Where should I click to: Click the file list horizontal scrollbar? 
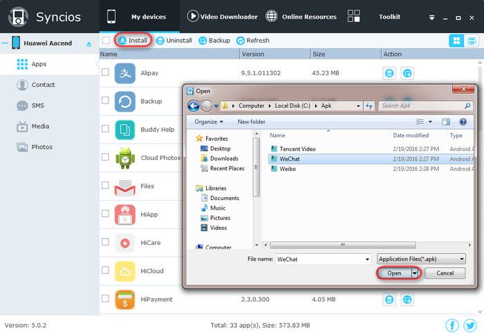tap(343, 245)
